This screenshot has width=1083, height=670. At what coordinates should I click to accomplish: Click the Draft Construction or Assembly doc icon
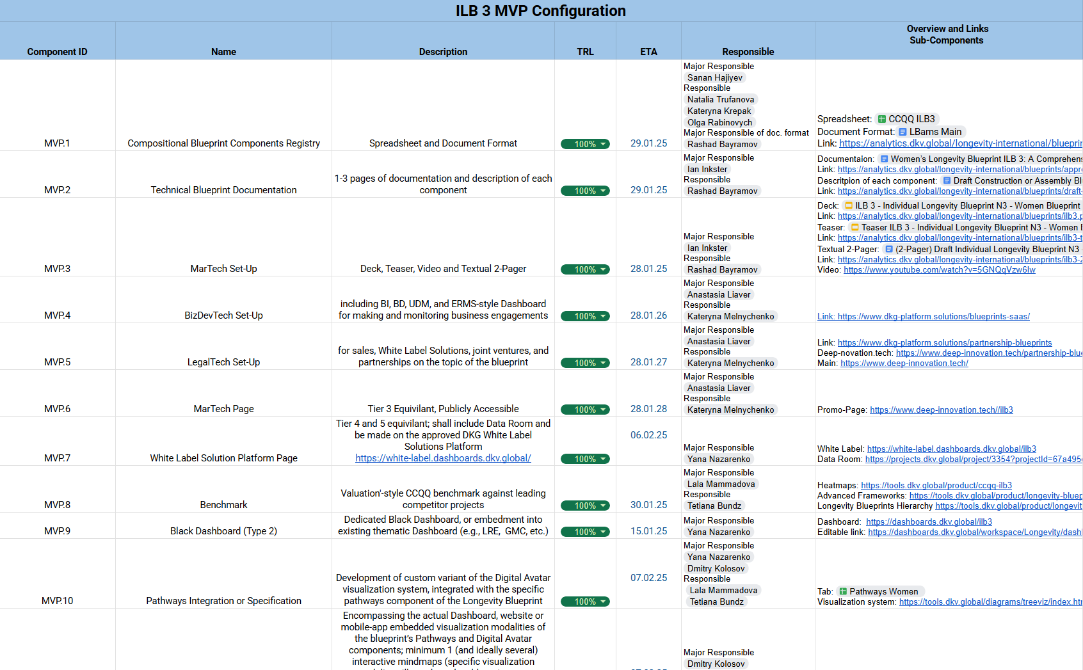(947, 180)
